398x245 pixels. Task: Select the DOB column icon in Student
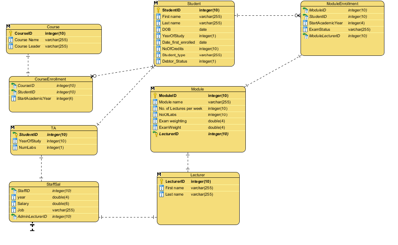[x=158, y=29]
